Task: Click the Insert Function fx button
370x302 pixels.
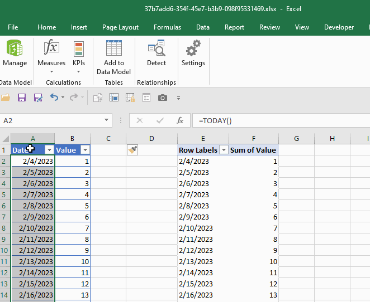Action: (x=179, y=120)
